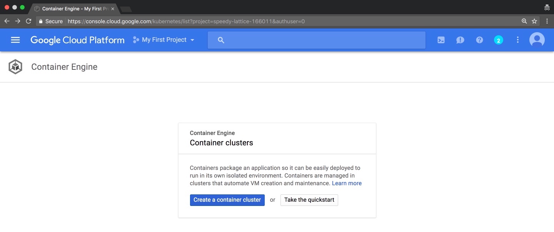Click the Container Engine hexagon icon
This screenshot has height=232, width=554.
pyautogui.click(x=15, y=67)
